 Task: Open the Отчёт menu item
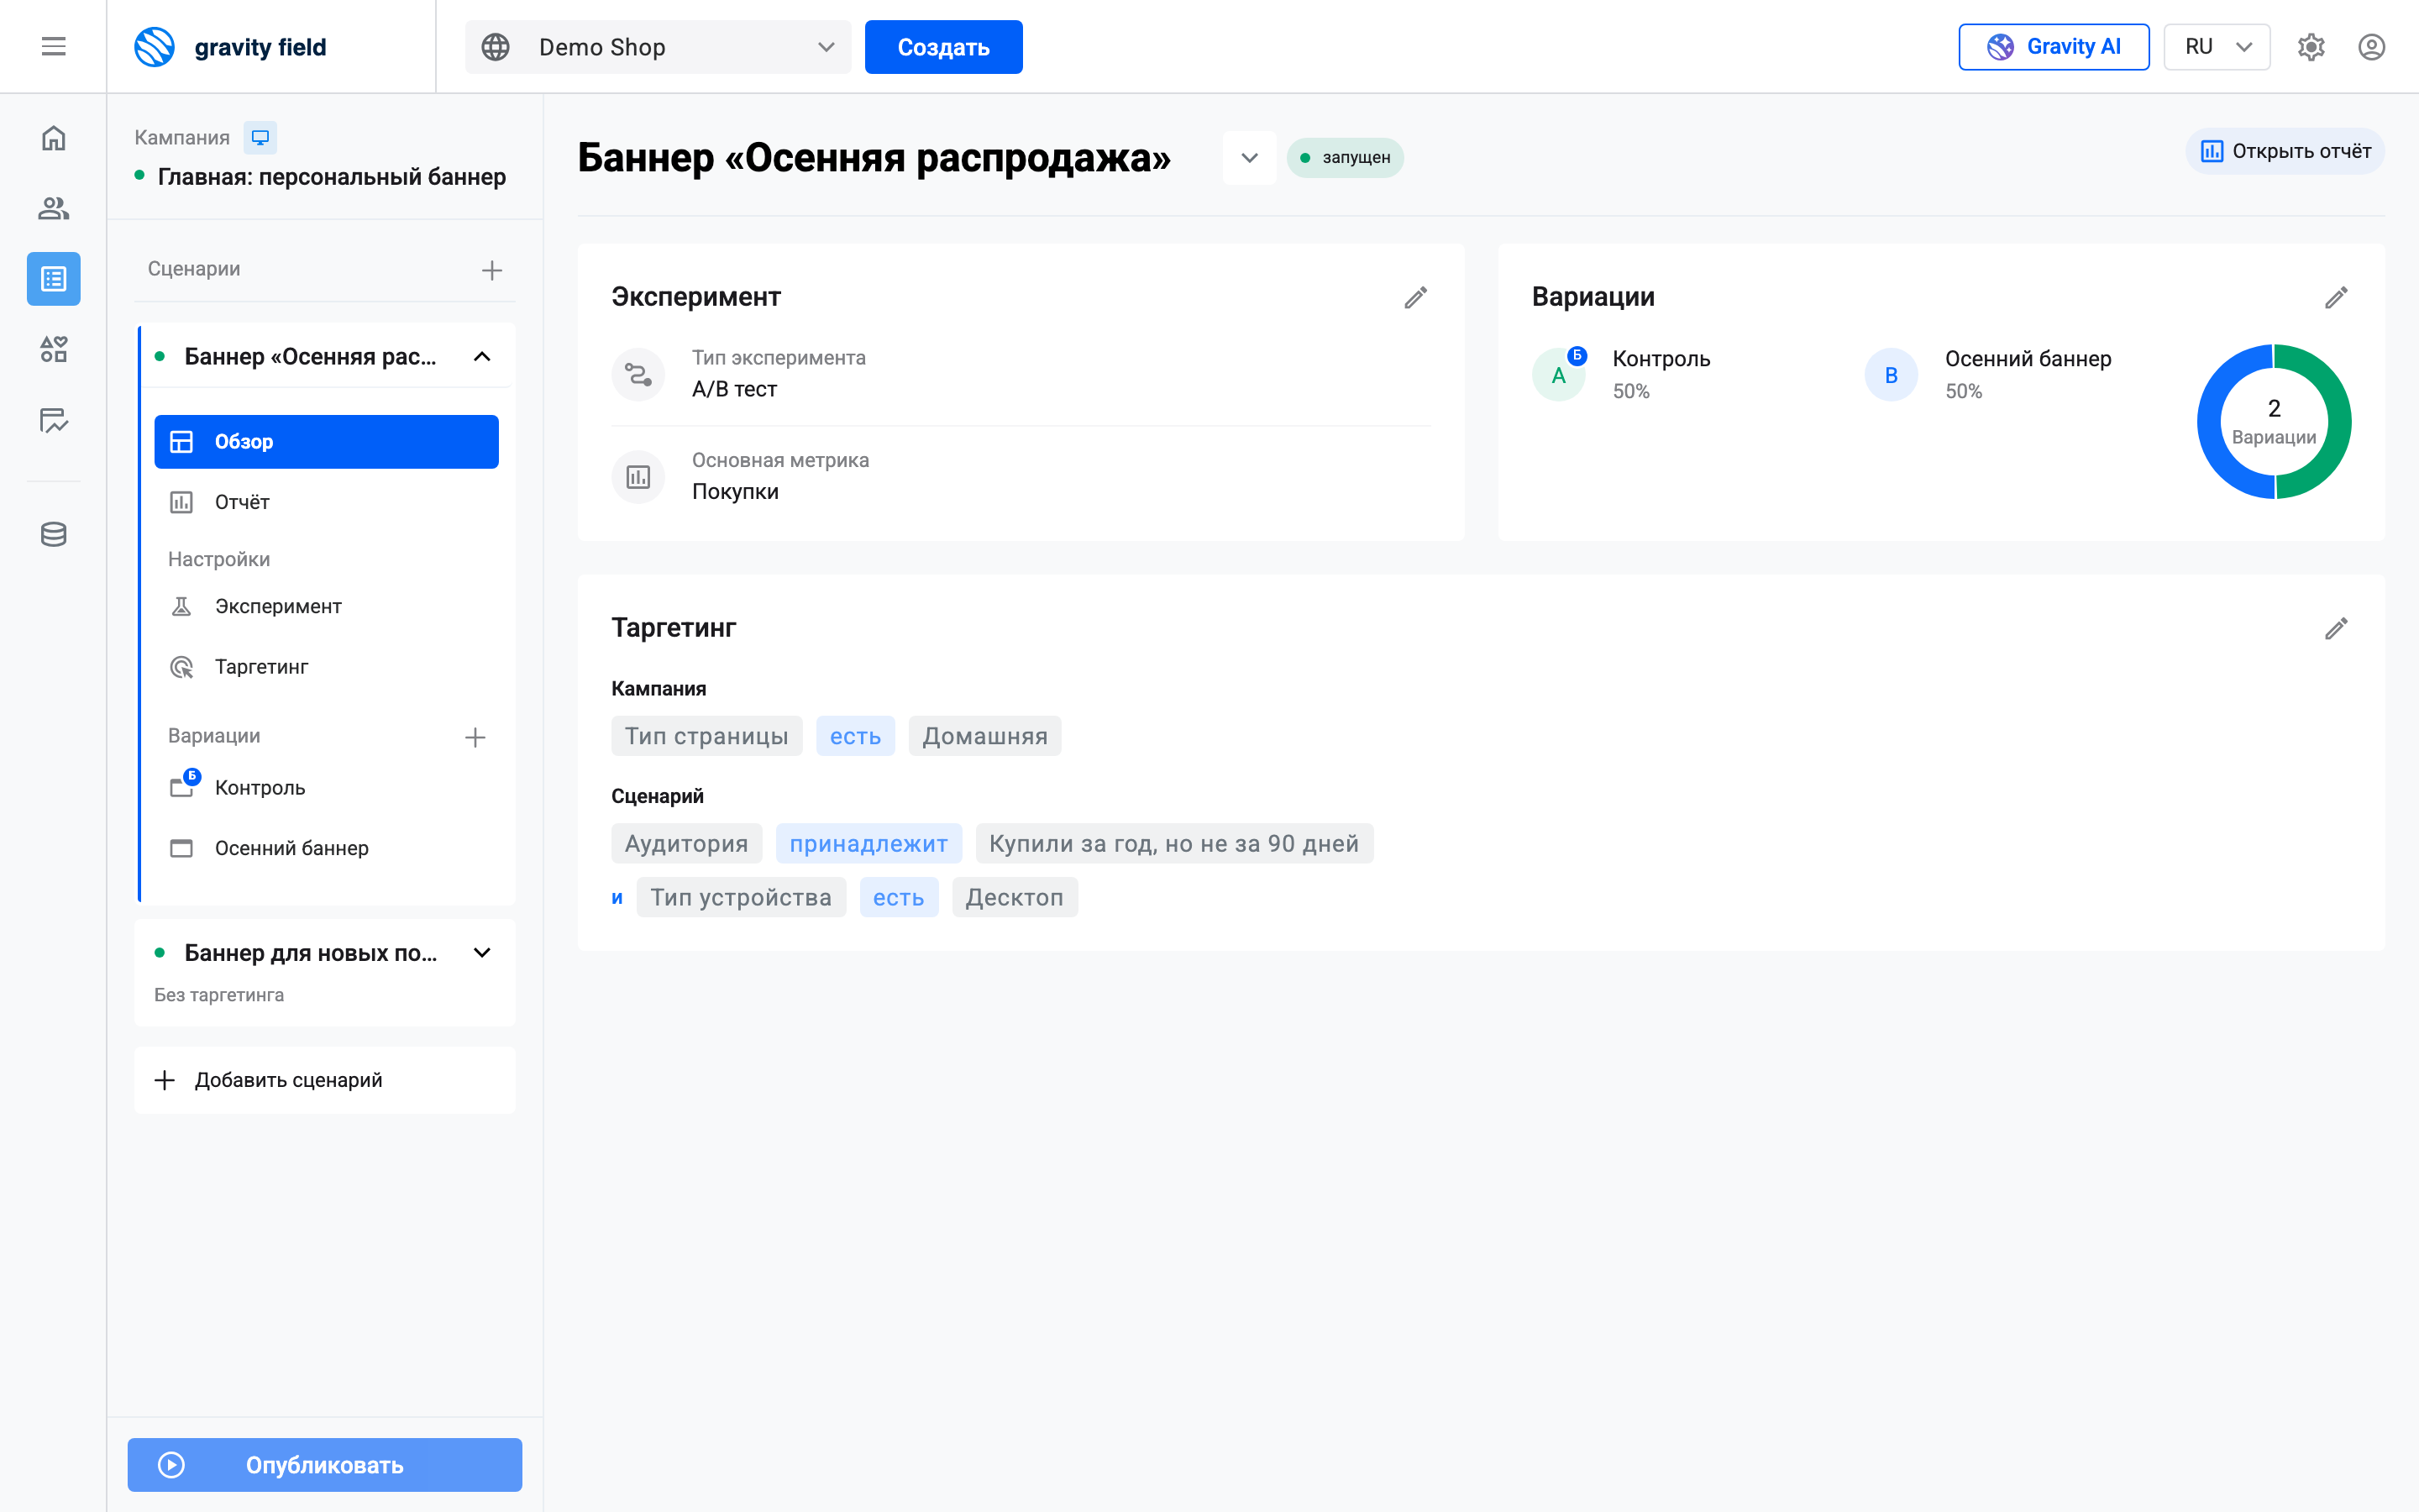click(326, 502)
